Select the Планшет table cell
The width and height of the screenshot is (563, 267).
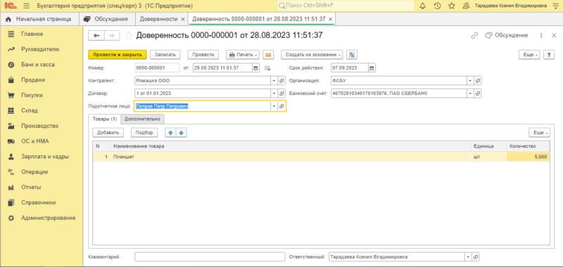pyautogui.click(x=291, y=157)
